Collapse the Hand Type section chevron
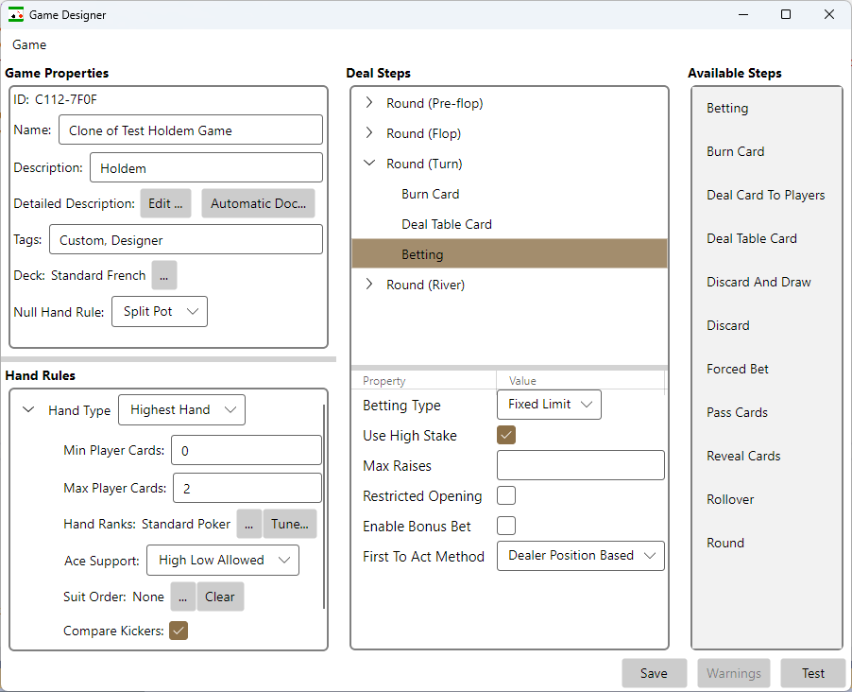Viewport: 852px width, 692px height. click(28, 409)
